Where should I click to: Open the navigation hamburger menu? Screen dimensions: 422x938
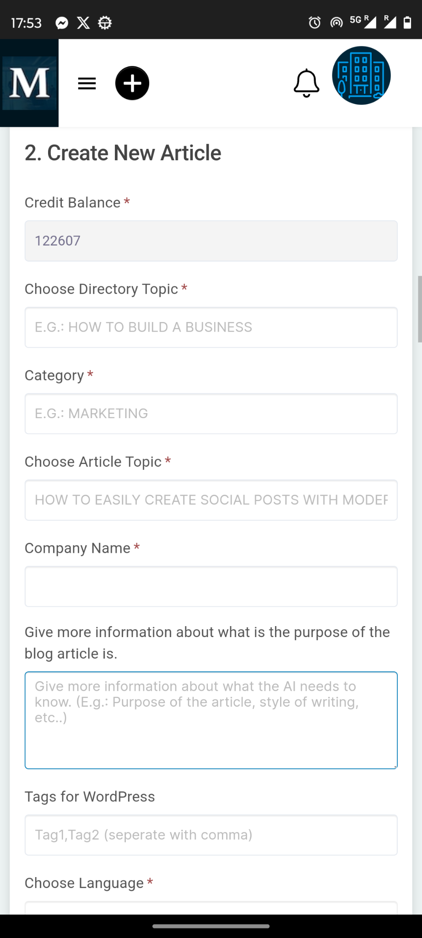pos(87,83)
